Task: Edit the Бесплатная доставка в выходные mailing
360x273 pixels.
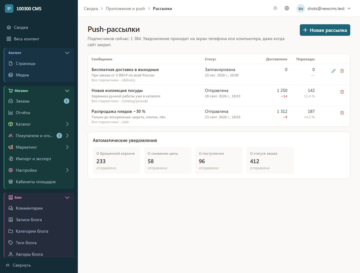Action: point(333,71)
